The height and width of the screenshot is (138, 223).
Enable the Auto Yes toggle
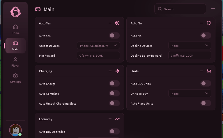[114, 35]
